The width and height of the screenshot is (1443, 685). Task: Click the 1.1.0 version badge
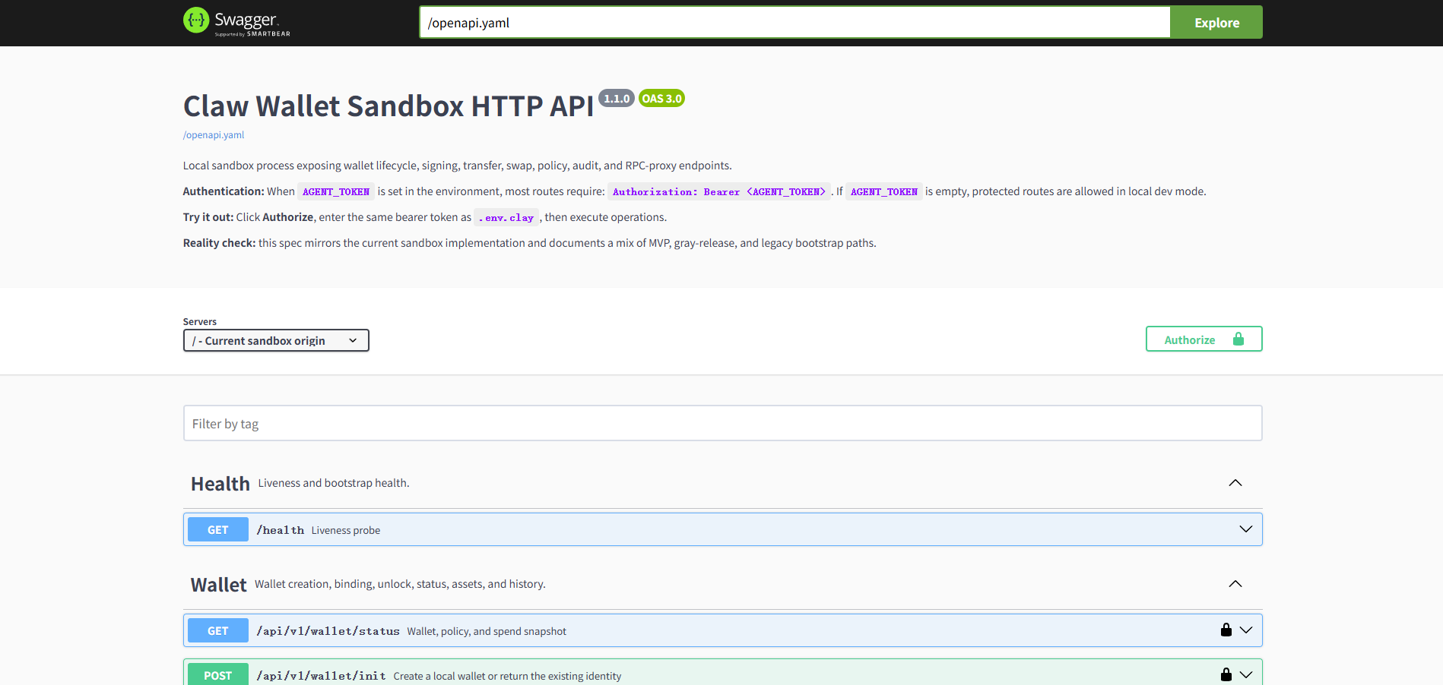point(616,99)
